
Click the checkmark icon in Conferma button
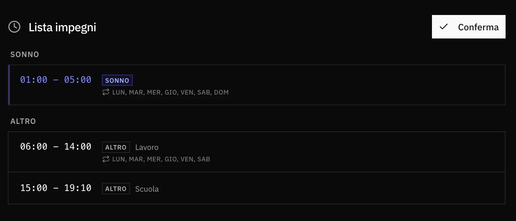pos(444,27)
